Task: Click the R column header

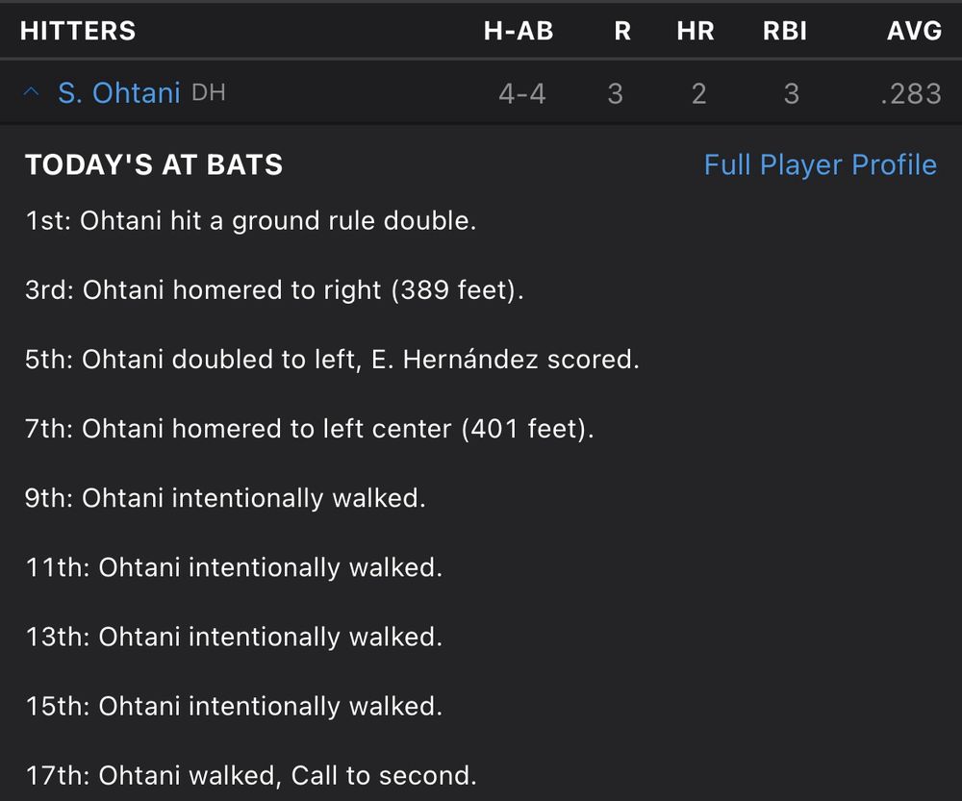Action: 622,31
